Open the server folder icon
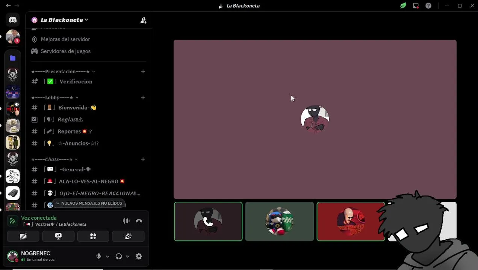478x270 pixels. click(x=13, y=58)
